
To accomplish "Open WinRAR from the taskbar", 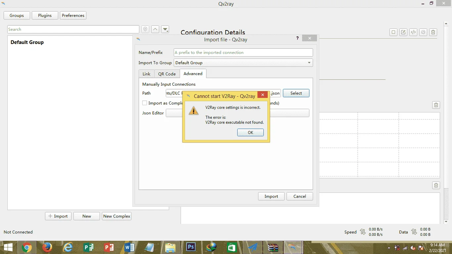I will [273, 247].
